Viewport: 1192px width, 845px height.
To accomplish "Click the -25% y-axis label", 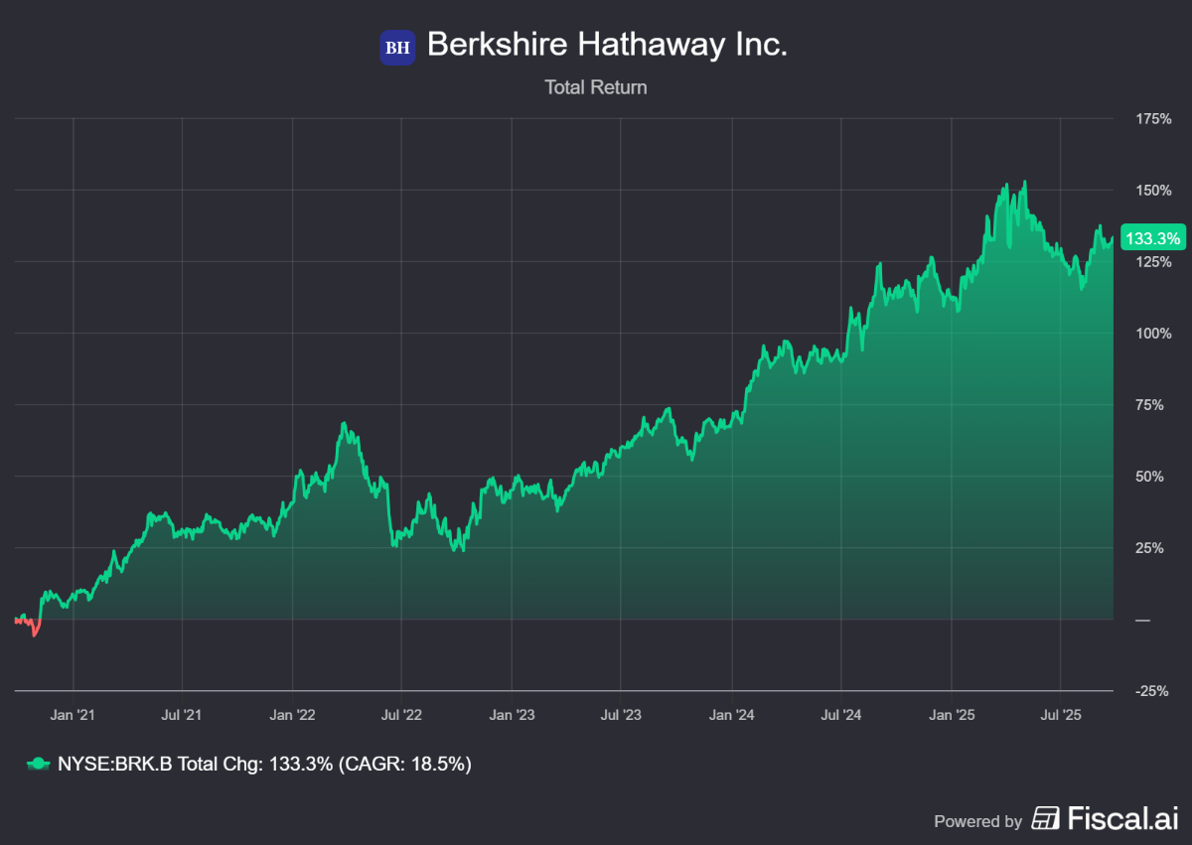I will coord(1152,691).
